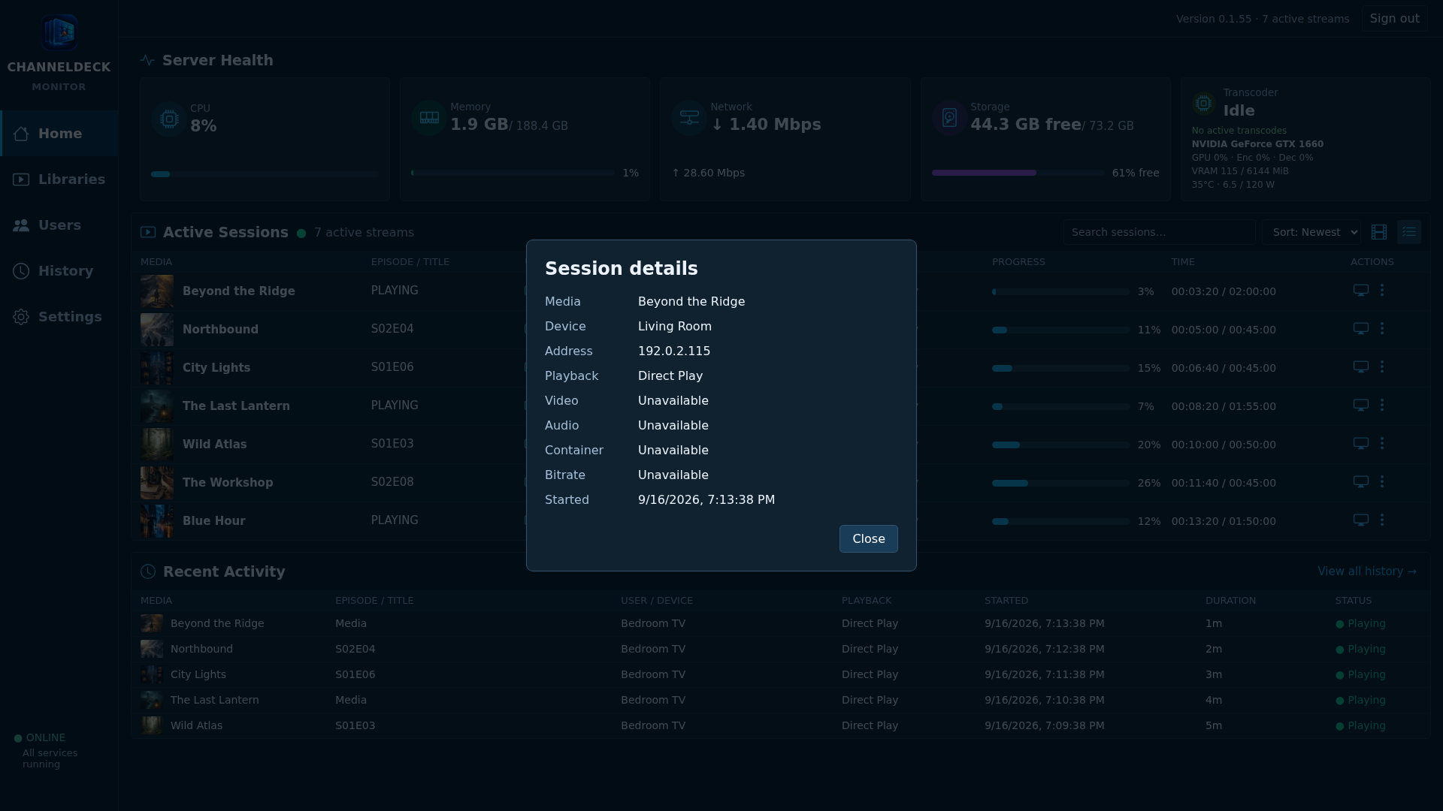1443x811 pixels.
Task: Open Settings in sidebar
Action: click(59, 317)
